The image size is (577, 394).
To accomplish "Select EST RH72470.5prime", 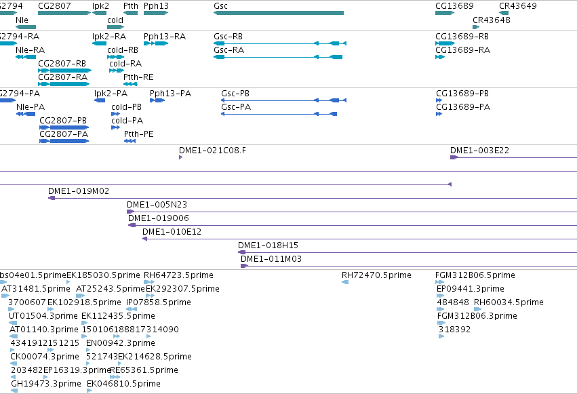I will point(376,275).
